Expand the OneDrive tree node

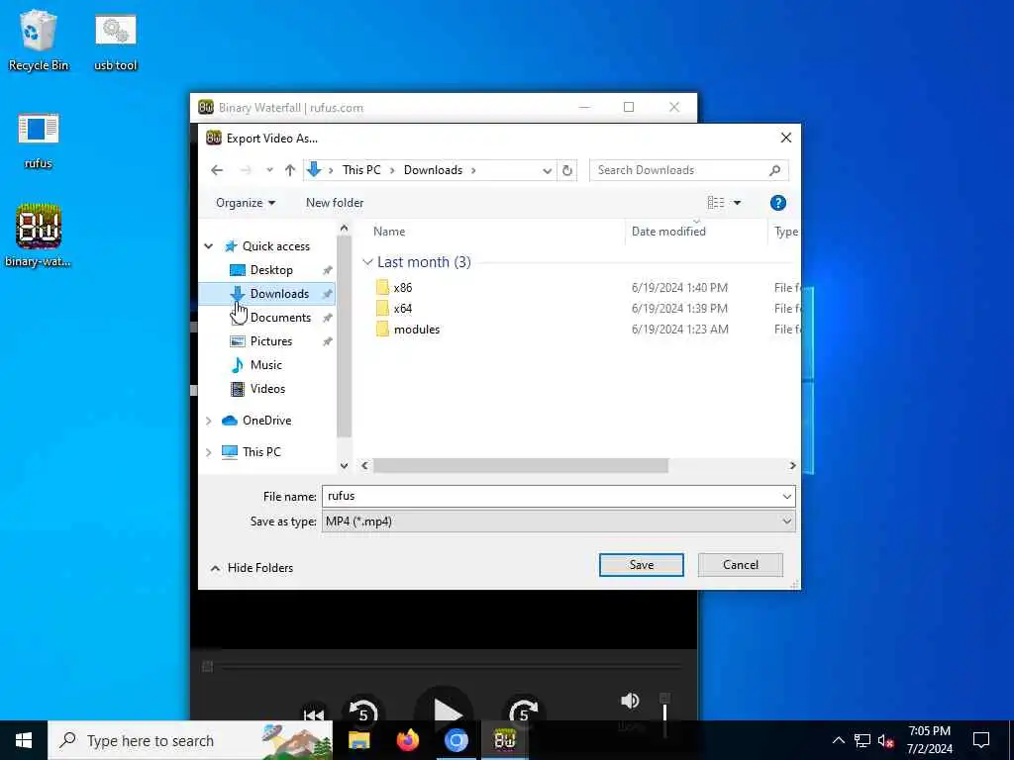(208, 421)
